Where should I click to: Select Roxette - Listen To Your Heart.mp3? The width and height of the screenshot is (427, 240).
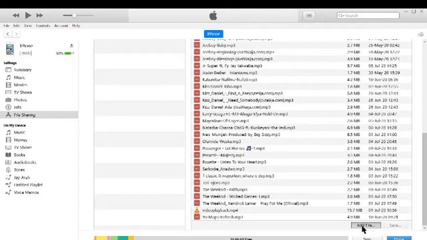coord(302,162)
